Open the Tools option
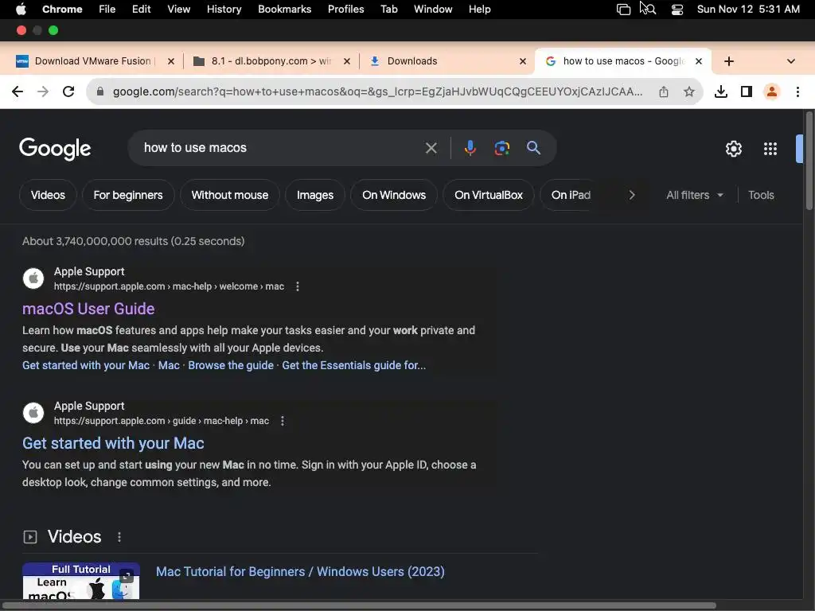 pos(761,196)
